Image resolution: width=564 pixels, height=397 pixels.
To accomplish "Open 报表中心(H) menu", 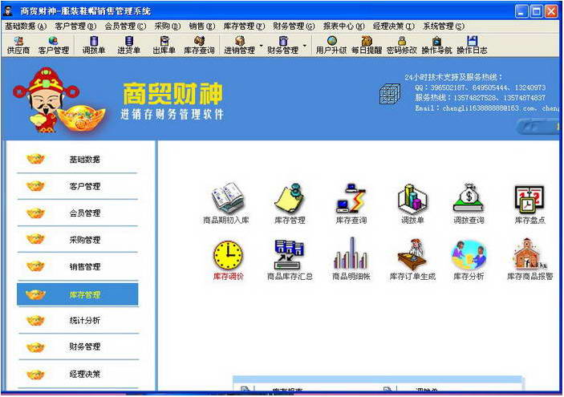I will pyautogui.click(x=344, y=26).
